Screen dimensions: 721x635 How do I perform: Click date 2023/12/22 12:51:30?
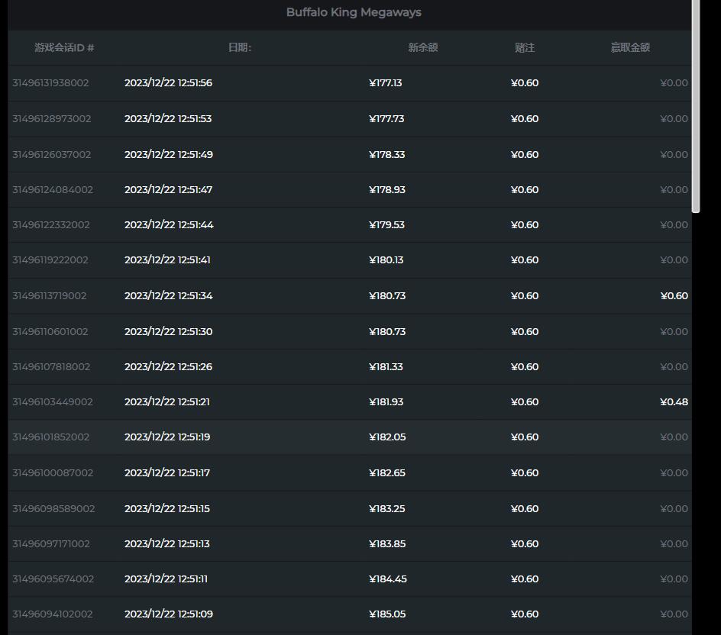click(168, 332)
